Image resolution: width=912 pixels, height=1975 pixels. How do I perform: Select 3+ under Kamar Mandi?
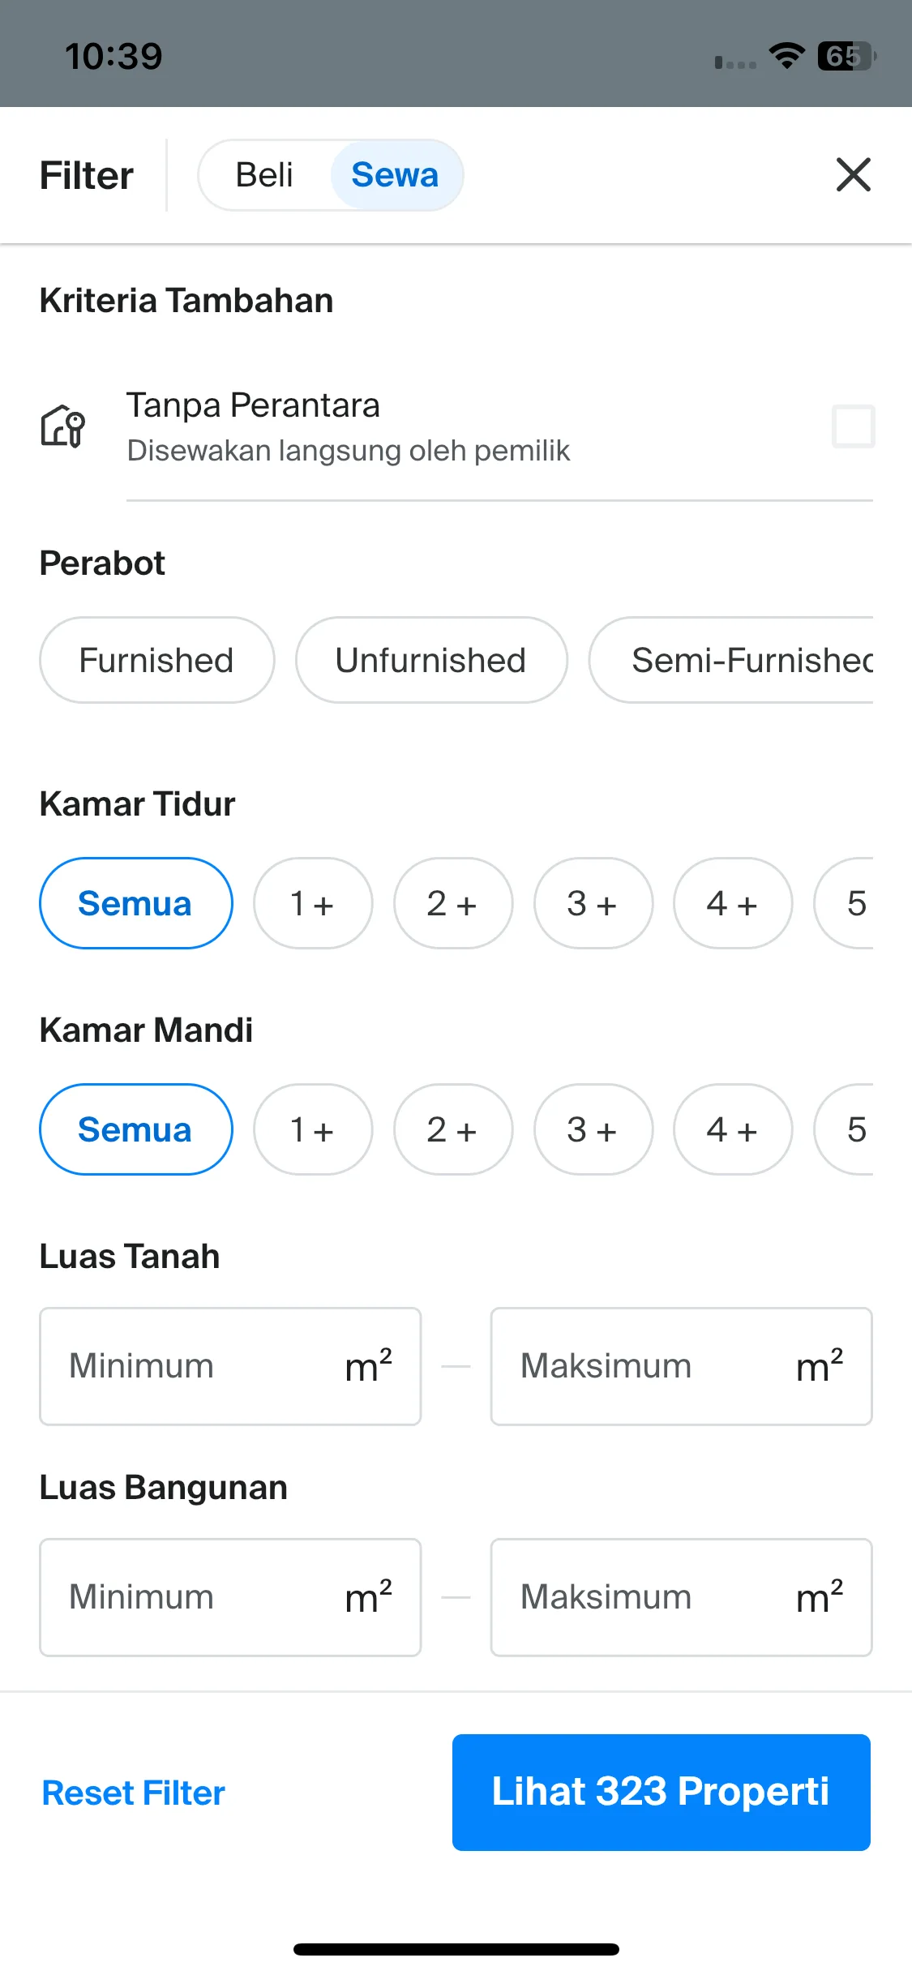coord(593,1129)
